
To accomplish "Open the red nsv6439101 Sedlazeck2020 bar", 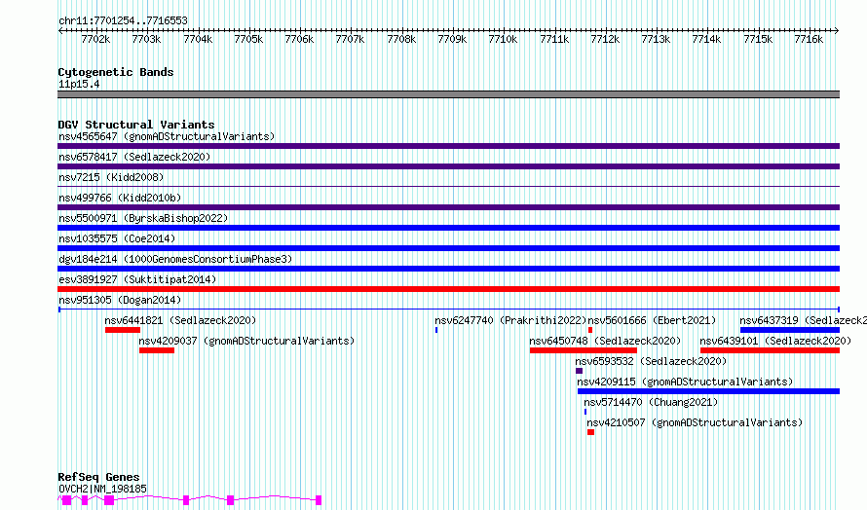I will coord(771,350).
